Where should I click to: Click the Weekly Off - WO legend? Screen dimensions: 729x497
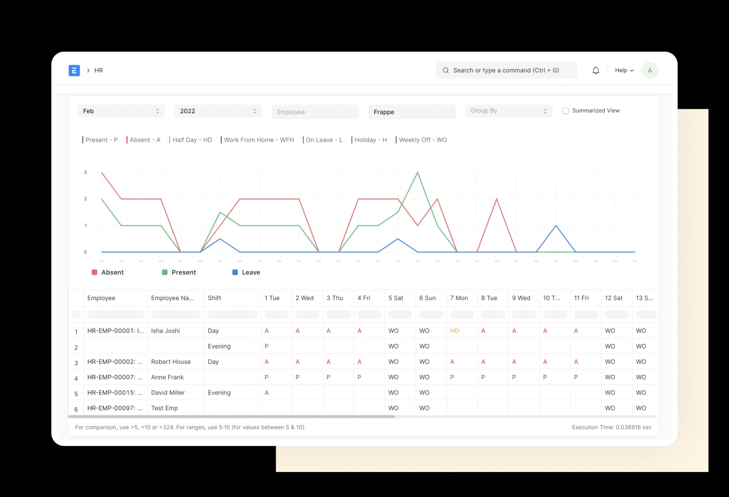tap(421, 140)
